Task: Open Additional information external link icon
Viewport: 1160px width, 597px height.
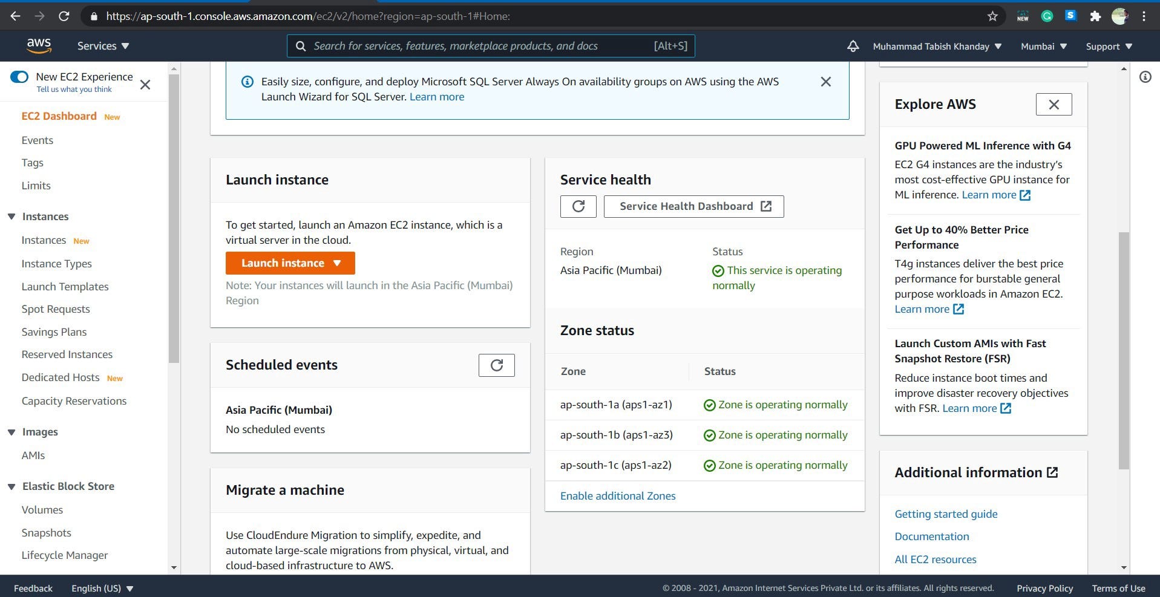Action: pos(1052,472)
